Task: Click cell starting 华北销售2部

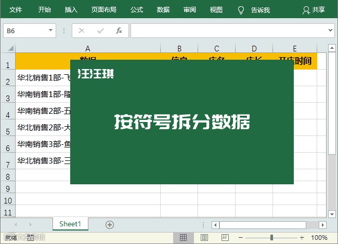Action: tap(43, 128)
